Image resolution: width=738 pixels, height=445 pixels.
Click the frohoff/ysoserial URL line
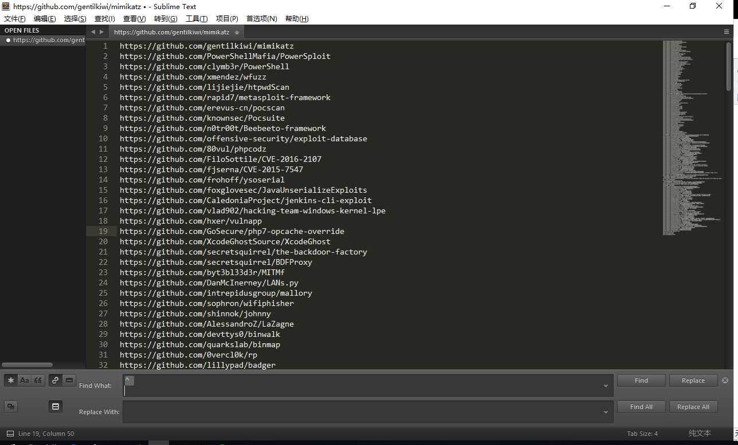pyautogui.click(x=202, y=180)
